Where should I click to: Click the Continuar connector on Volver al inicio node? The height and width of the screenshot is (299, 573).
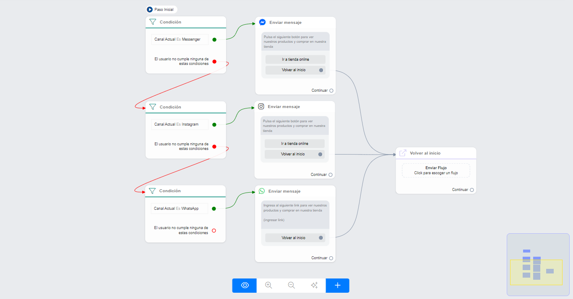pos(472,190)
